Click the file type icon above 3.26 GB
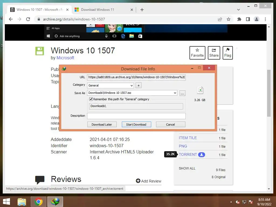 (x=200, y=90)
